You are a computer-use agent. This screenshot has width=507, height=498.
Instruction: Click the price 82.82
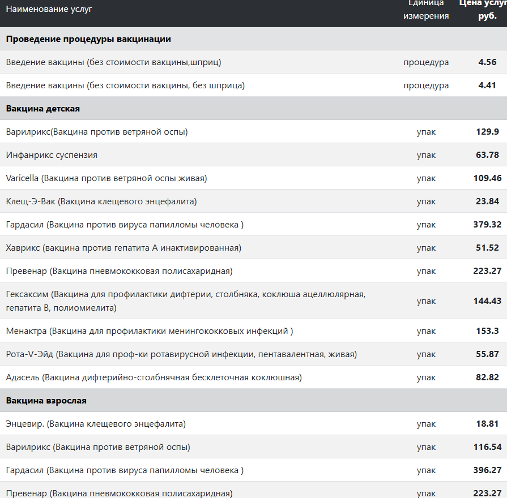(487, 377)
